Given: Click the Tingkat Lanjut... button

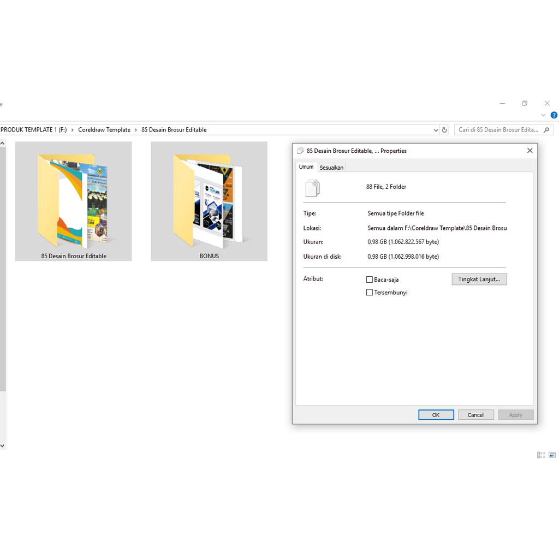Looking at the screenshot, I should (x=479, y=279).
